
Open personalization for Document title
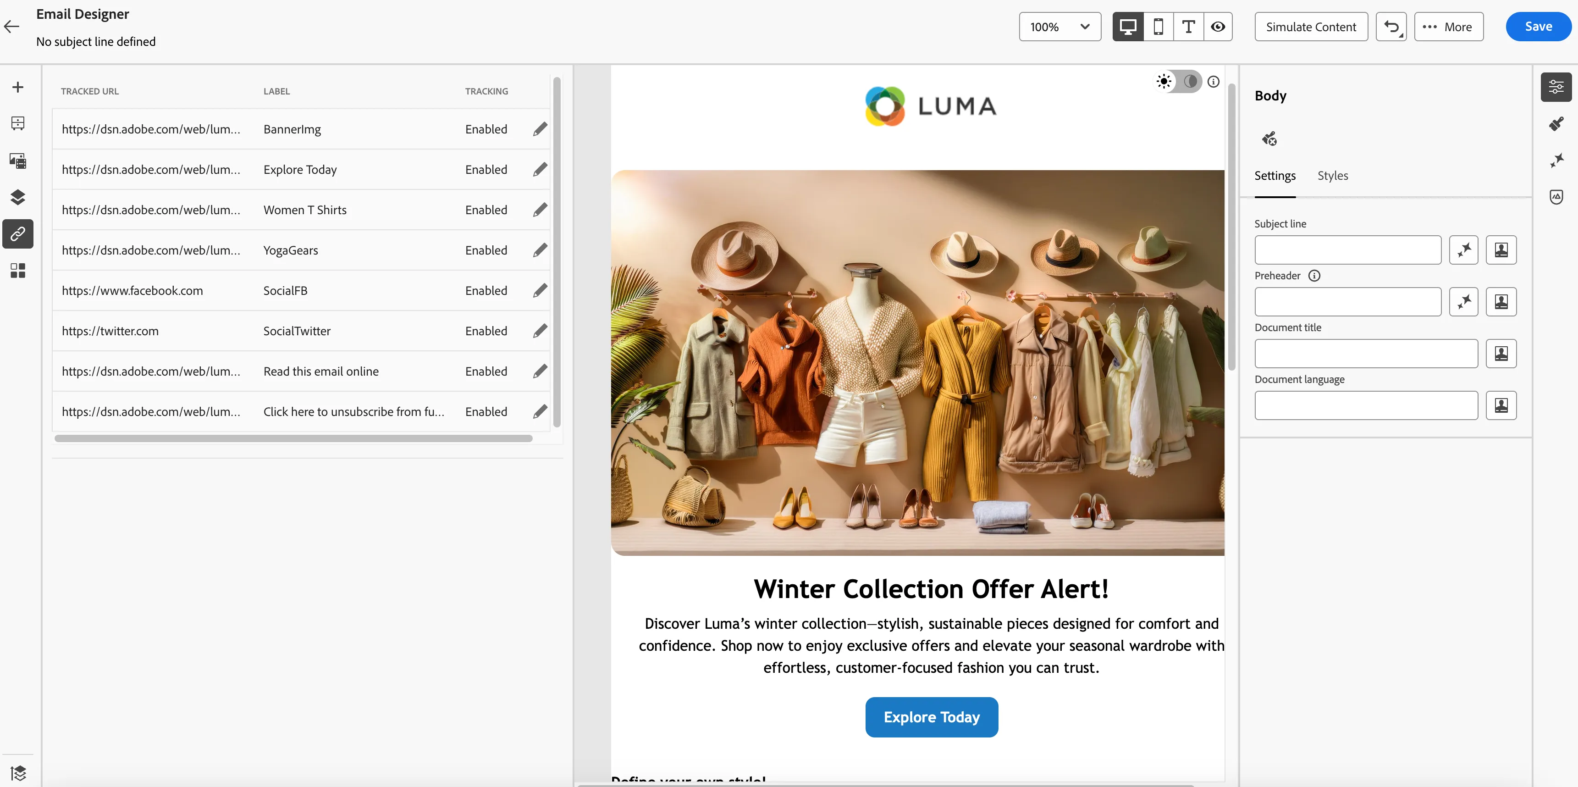coord(1501,354)
